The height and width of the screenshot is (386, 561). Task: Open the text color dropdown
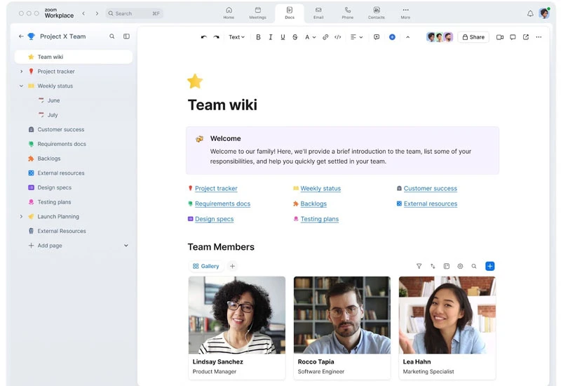[x=310, y=37]
